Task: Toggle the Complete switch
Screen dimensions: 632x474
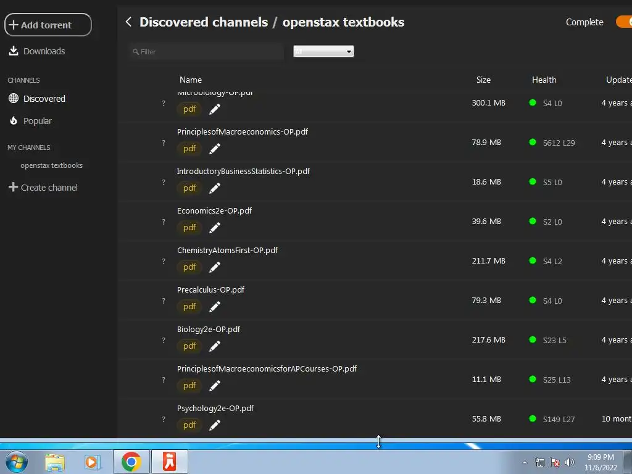Action: 624,22
